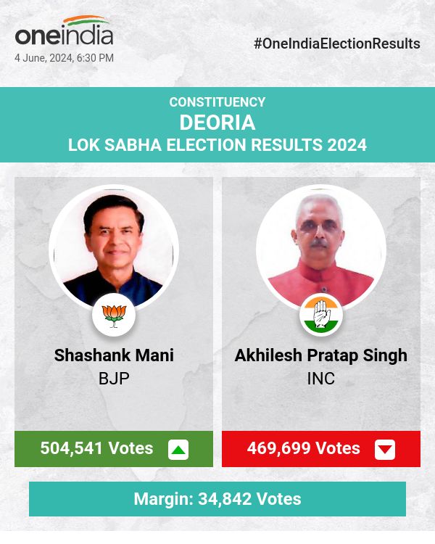
Task: Click the 4 June, 2024 timestamp
Action: [x=64, y=58]
